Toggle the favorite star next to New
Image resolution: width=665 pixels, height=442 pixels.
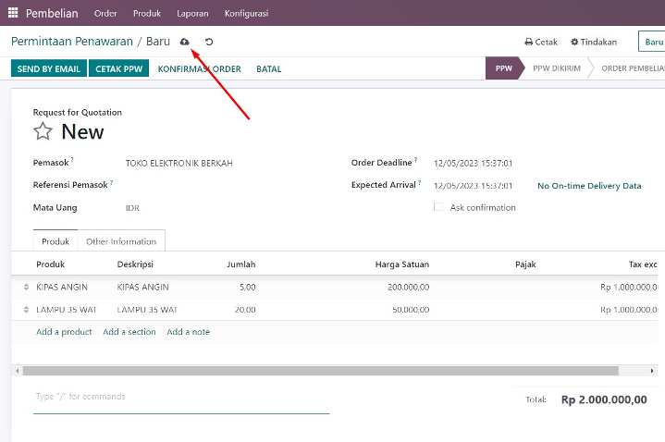pos(43,131)
